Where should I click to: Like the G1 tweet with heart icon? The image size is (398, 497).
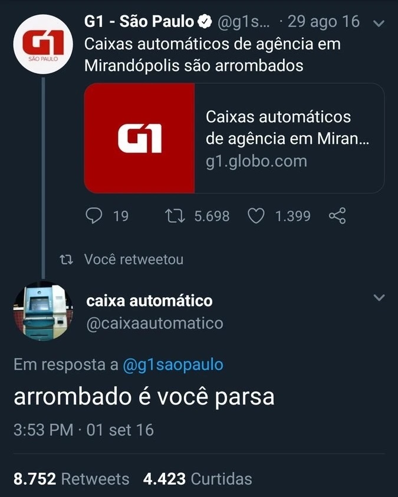256,216
